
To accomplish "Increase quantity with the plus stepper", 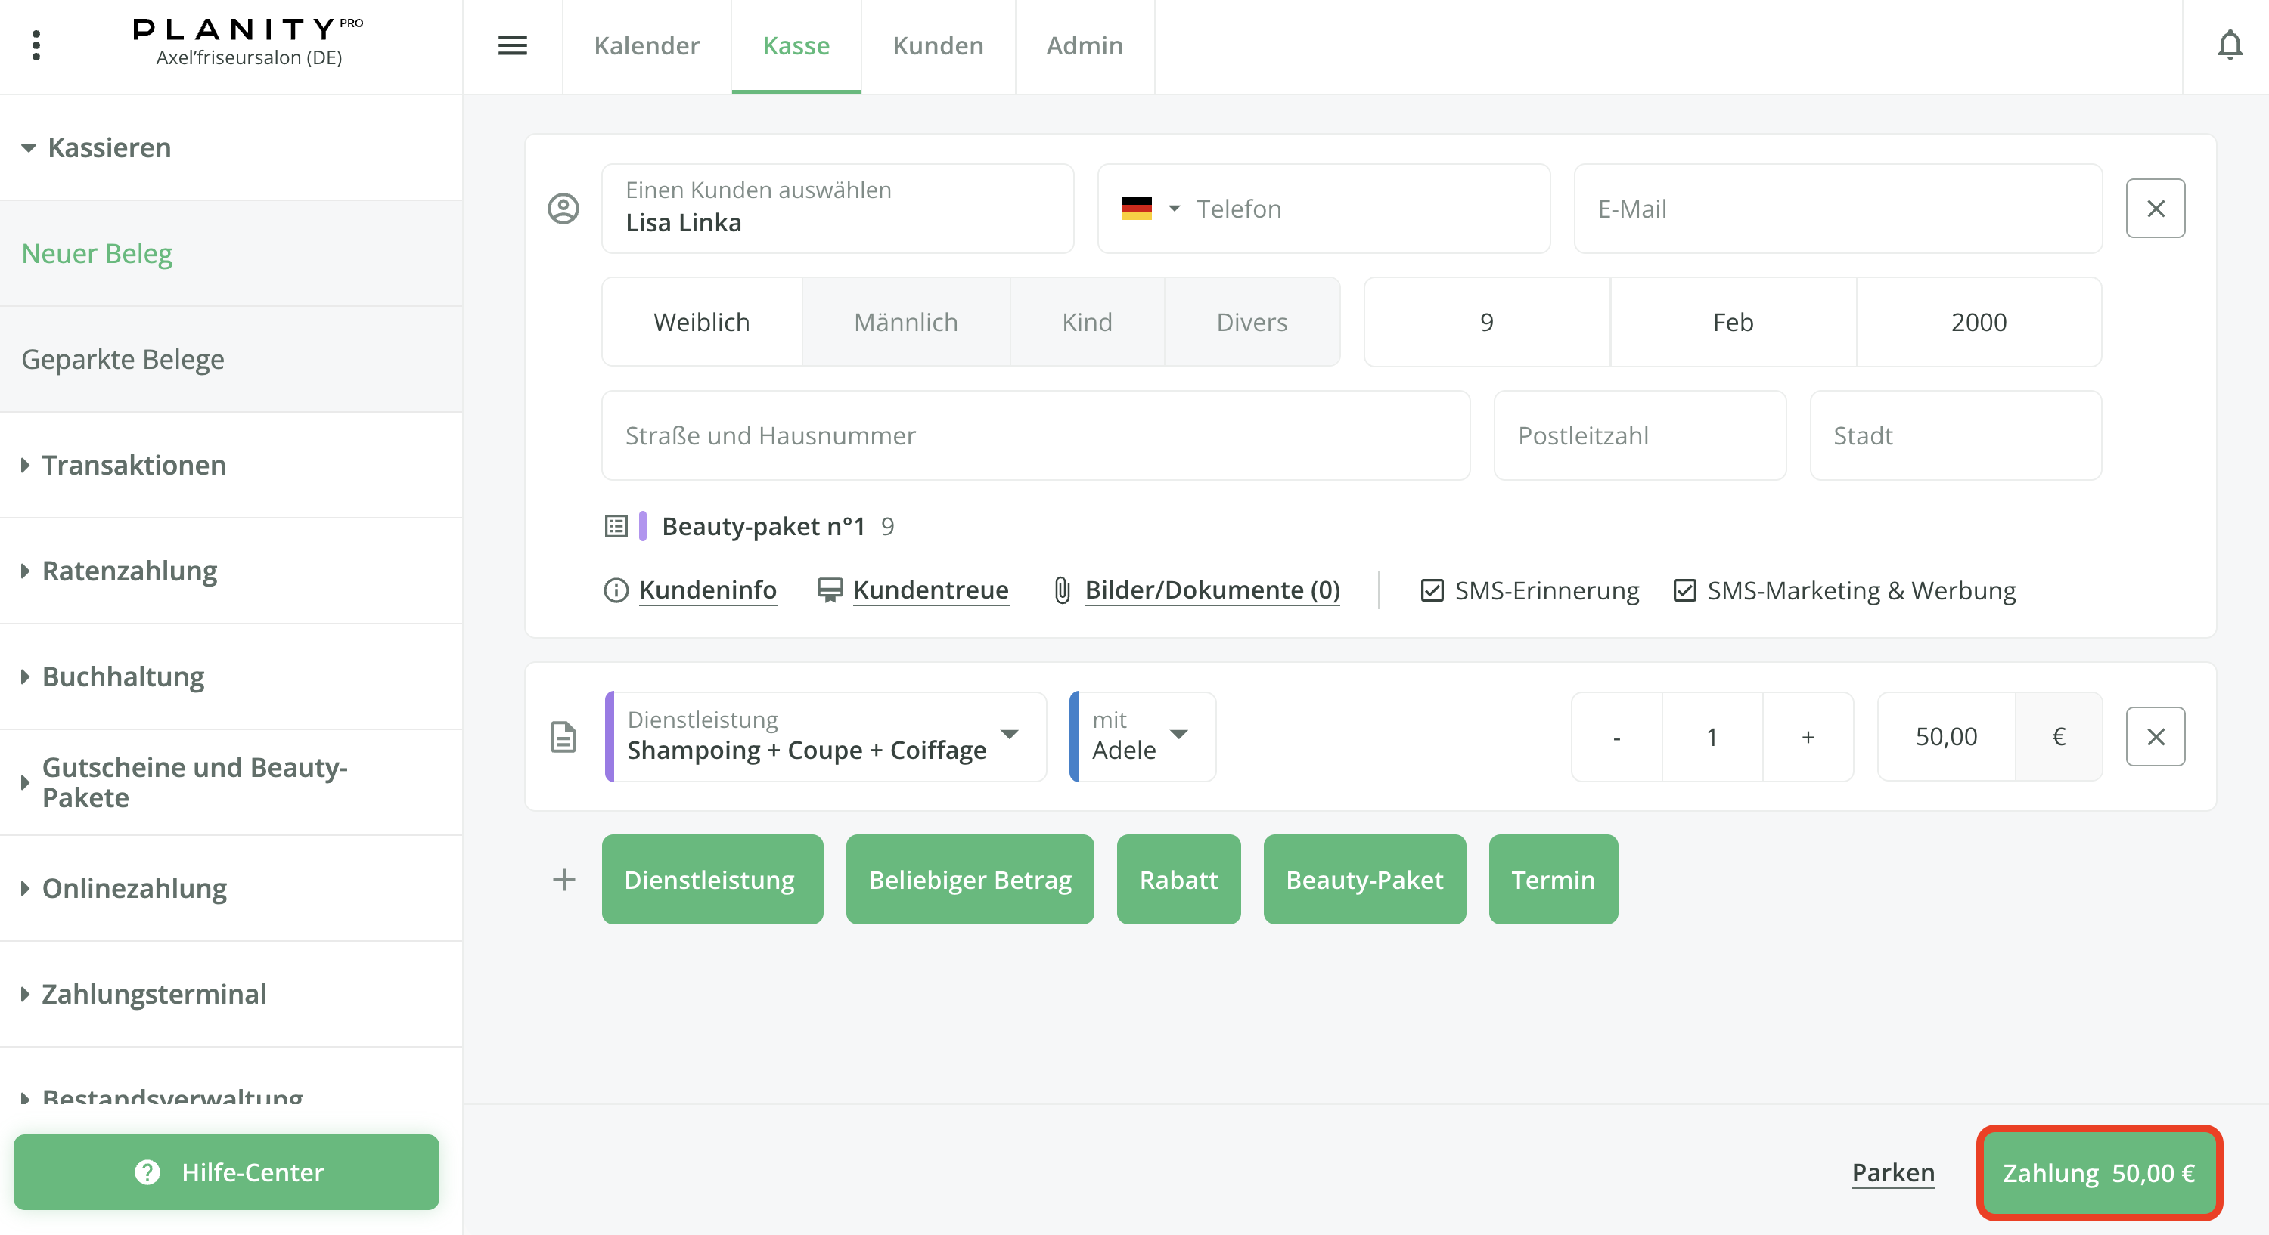I will pyautogui.click(x=1808, y=737).
